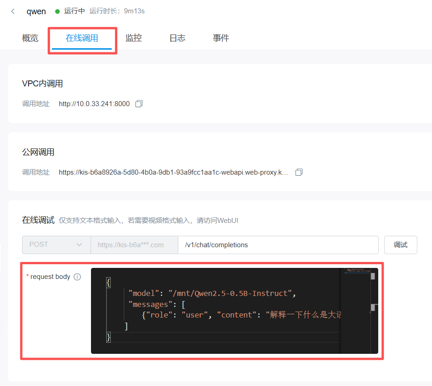432x386 pixels.
Task: Click the 运行中 running status label
Action: pos(74,11)
